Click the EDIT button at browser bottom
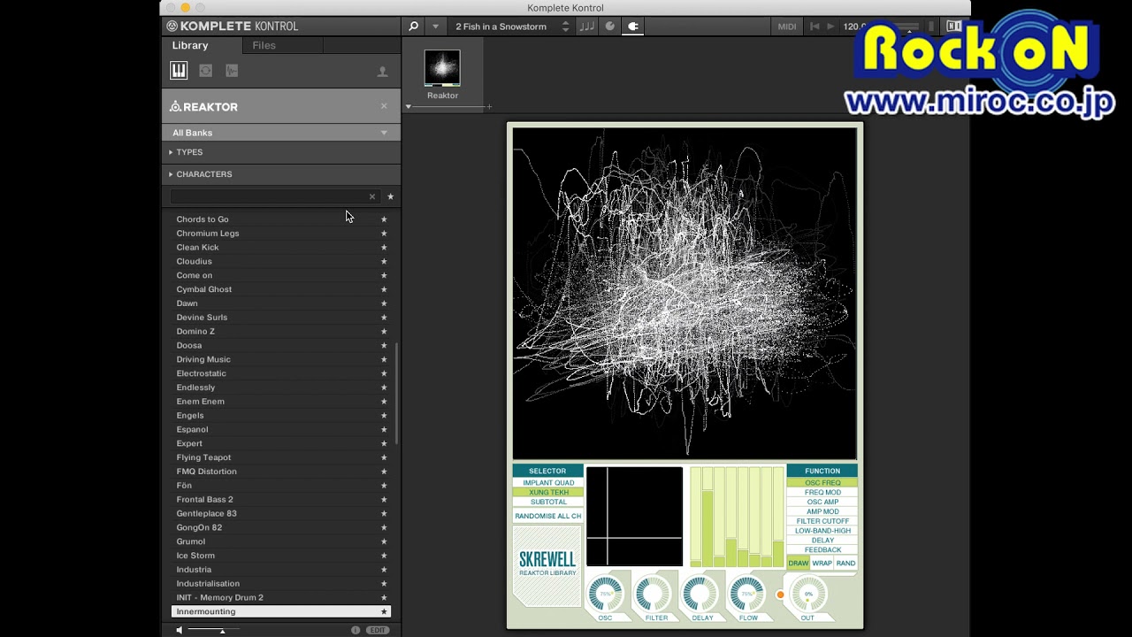The image size is (1132, 637). pos(378,630)
